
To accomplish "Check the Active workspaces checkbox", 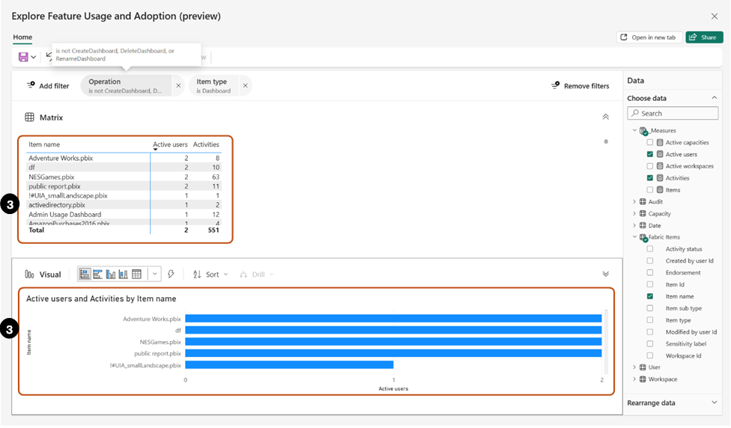I will click(650, 166).
